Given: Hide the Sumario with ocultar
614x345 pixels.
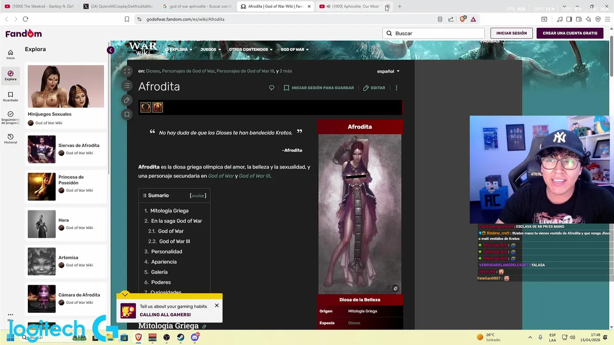Looking at the screenshot, I should [198, 195].
